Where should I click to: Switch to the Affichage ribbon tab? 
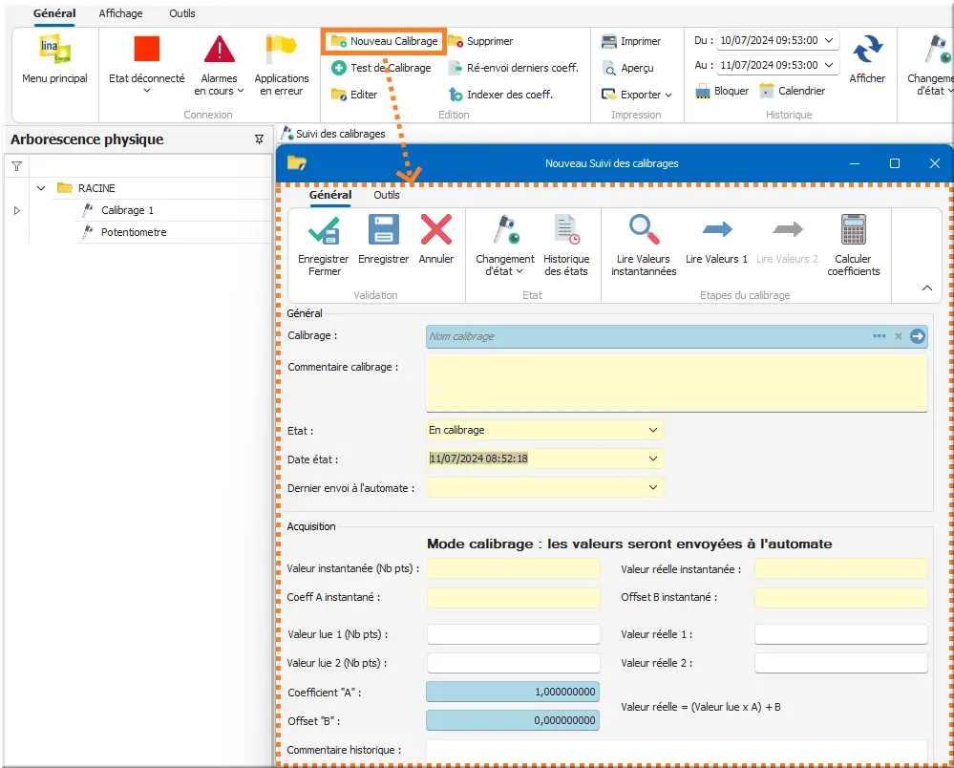tap(120, 13)
